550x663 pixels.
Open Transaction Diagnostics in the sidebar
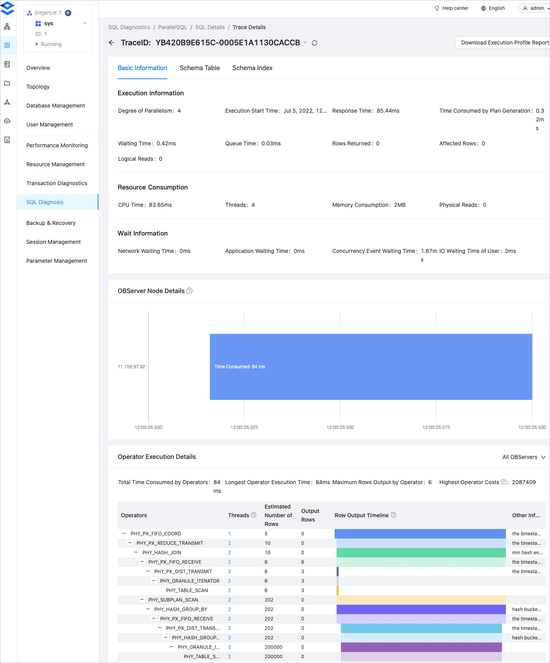pyautogui.click(x=57, y=183)
